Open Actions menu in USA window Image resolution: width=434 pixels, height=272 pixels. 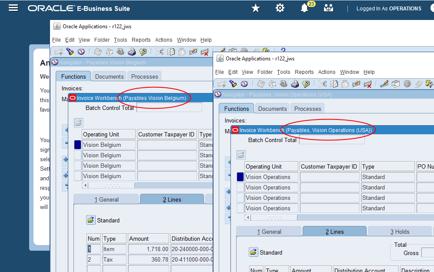point(327,72)
